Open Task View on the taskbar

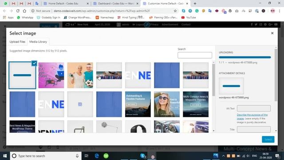point(87,156)
